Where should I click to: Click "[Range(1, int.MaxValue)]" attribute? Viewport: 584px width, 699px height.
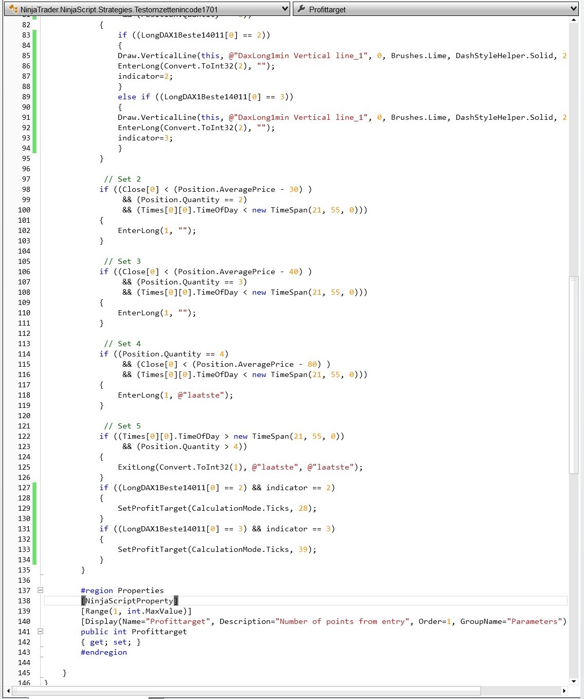(x=136, y=611)
